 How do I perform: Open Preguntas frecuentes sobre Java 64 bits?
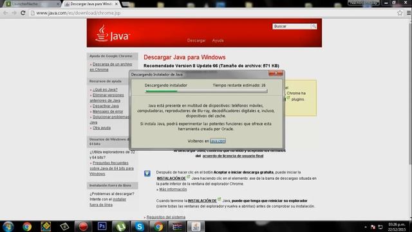(111, 168)
